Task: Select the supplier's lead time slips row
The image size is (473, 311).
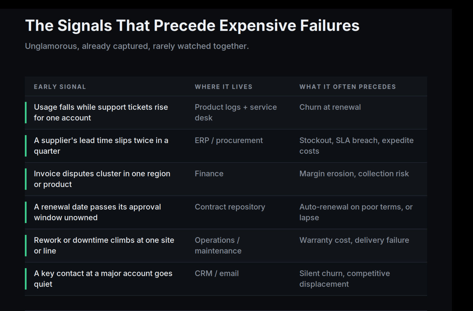Action: (x=226, y=146)
